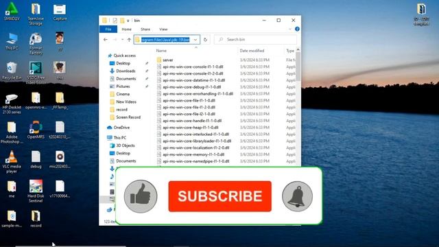Open recent locations dropdown arrow
The height and width of the screenshot is (247, 439).
[122, 40]
